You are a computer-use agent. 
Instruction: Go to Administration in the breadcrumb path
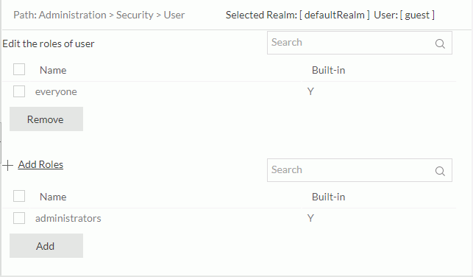click(x=72, y=15)
